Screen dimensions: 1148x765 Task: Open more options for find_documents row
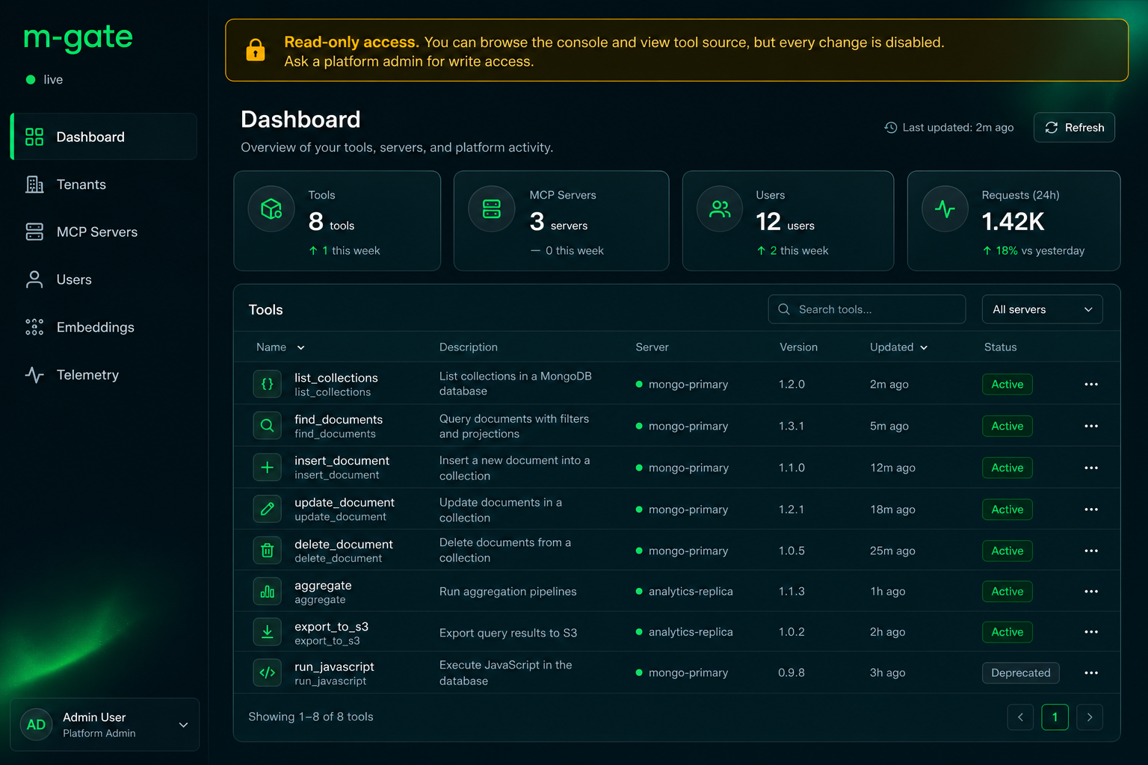(1091, 426)
